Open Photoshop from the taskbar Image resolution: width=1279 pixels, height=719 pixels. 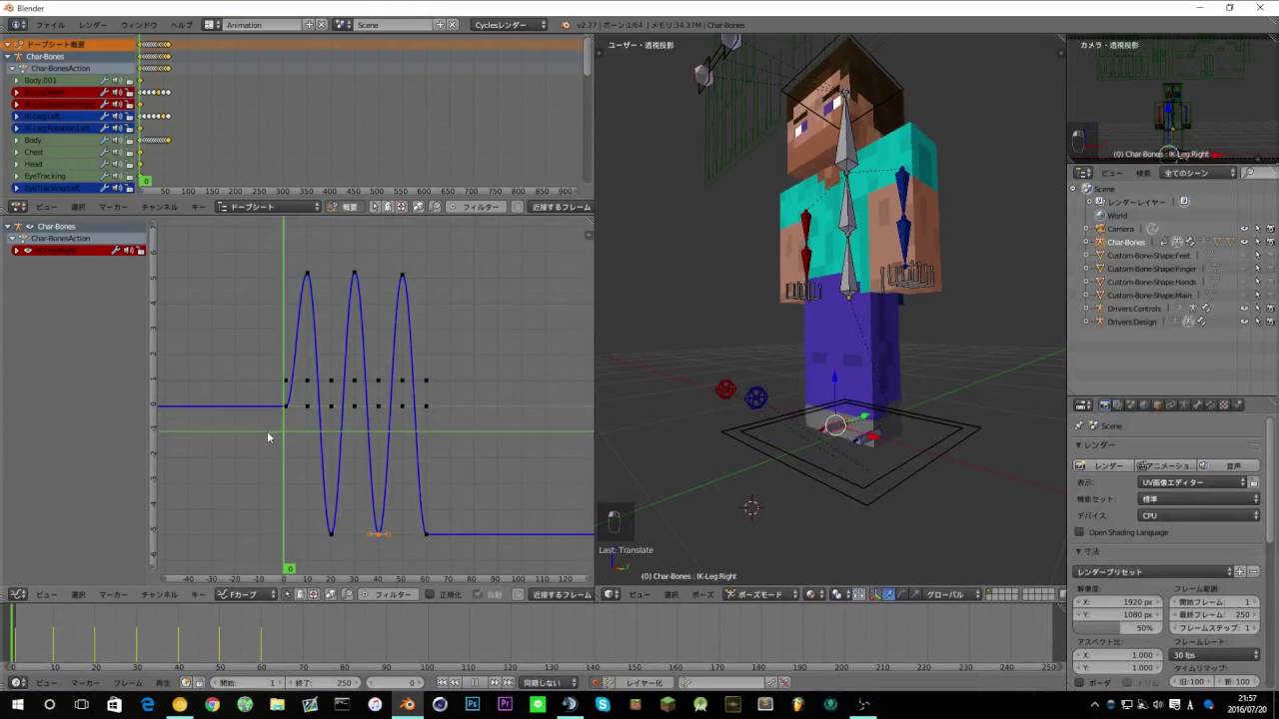point(473,704)
